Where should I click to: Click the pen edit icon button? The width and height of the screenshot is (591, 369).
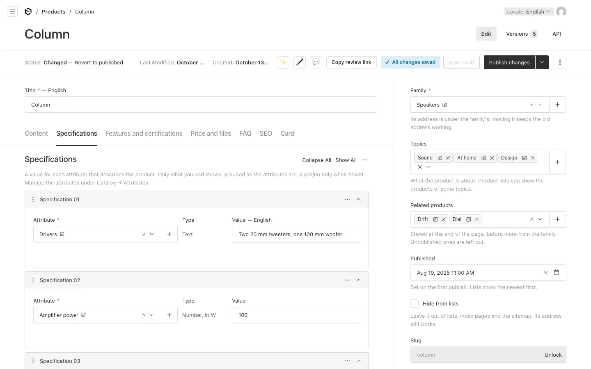click(300, 62)
